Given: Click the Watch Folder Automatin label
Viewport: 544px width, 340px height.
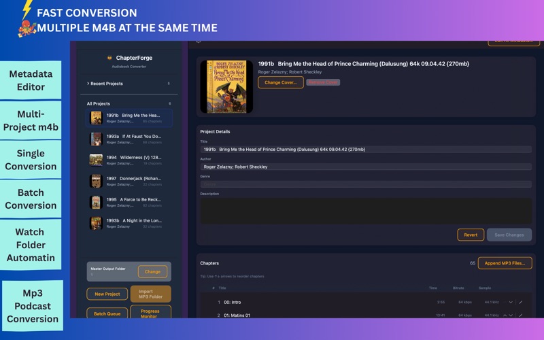Looking at the screenshot, I should (x=31, y=245).
